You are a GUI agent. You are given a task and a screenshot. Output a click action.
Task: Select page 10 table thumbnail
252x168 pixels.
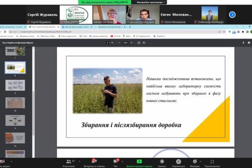coord(15,103)
